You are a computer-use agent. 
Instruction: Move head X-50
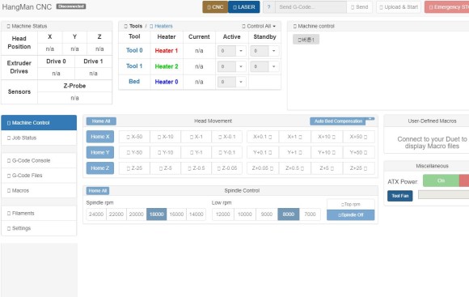coord(134,137)
